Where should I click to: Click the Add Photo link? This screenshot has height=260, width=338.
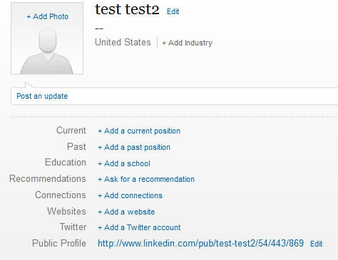tap(48, 16)
